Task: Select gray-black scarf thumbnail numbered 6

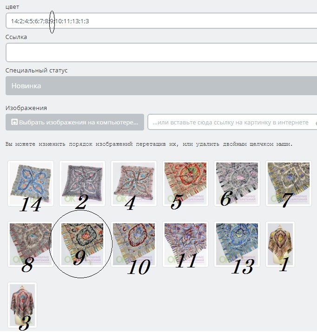Action: 237,183
